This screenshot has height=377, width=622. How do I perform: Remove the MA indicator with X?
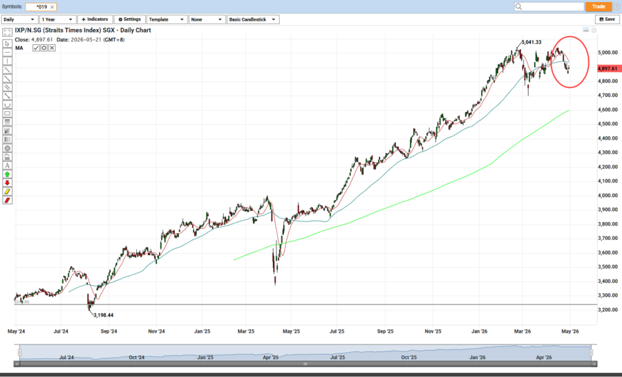coord(52,48)
